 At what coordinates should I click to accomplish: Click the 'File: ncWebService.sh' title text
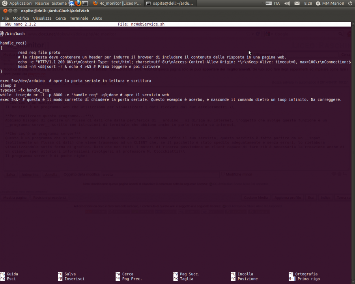(141, 24)
